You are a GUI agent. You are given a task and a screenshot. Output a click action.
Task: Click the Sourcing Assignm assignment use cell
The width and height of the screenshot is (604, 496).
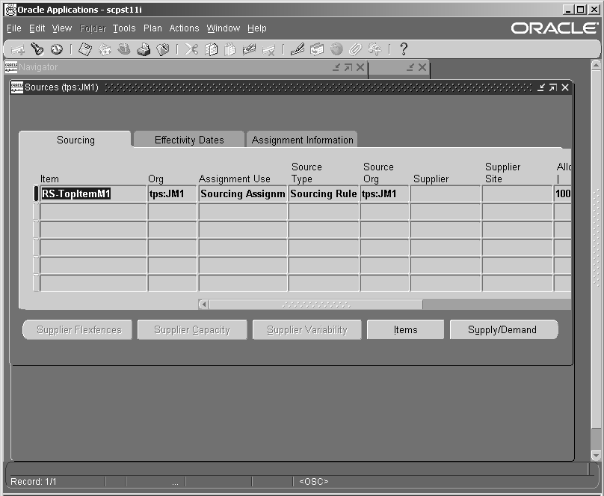point(243,194)
